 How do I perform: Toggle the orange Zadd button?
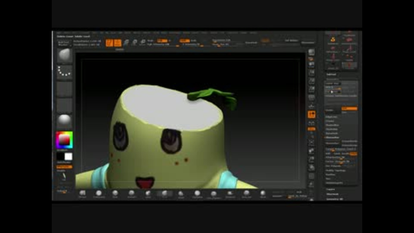[x=184, y=41]
